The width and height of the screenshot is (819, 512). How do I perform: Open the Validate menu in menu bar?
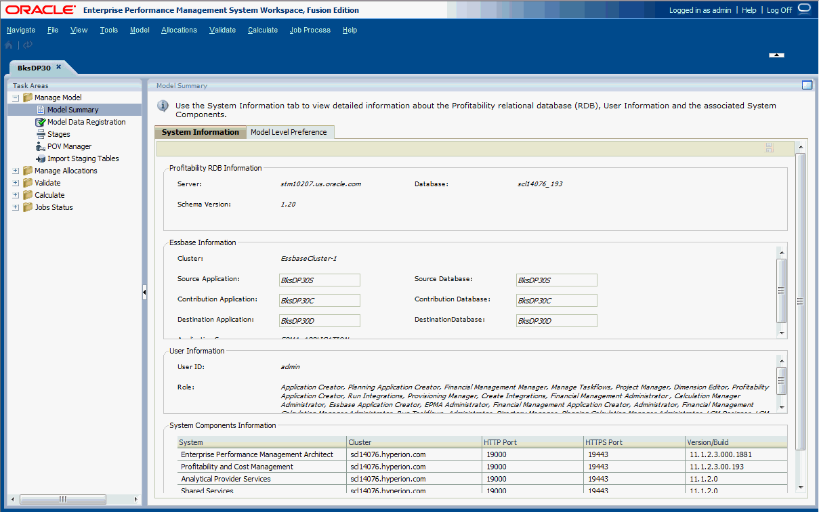[223, 30]
